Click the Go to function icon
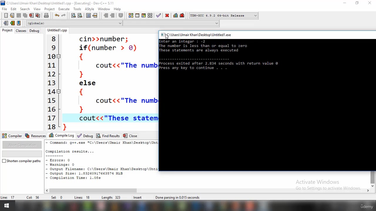This screenshot has width=376, height=211. (88, 16)
